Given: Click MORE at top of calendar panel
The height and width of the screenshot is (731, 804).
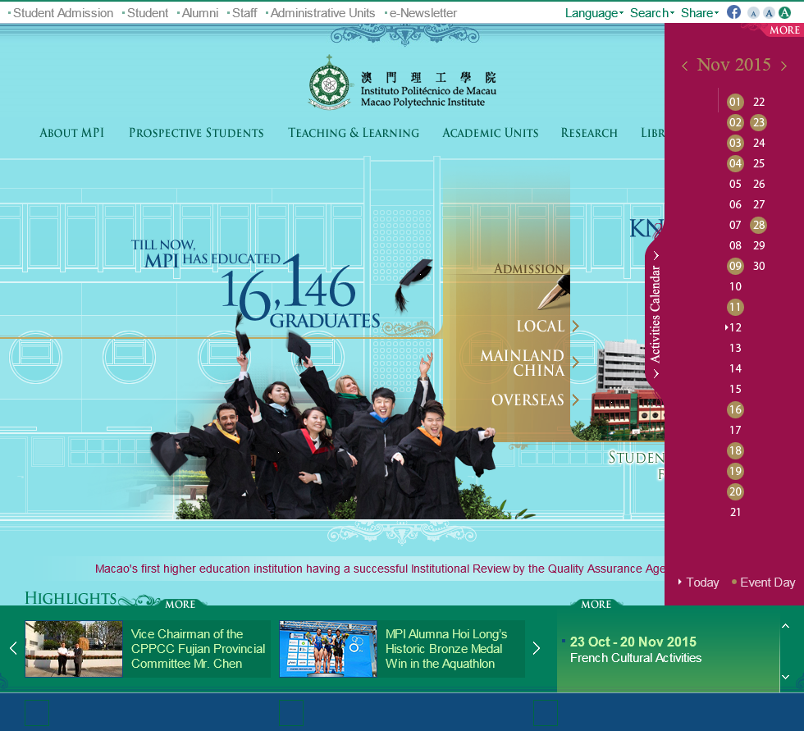Looking at the screenshot, I should coord(784,30).
